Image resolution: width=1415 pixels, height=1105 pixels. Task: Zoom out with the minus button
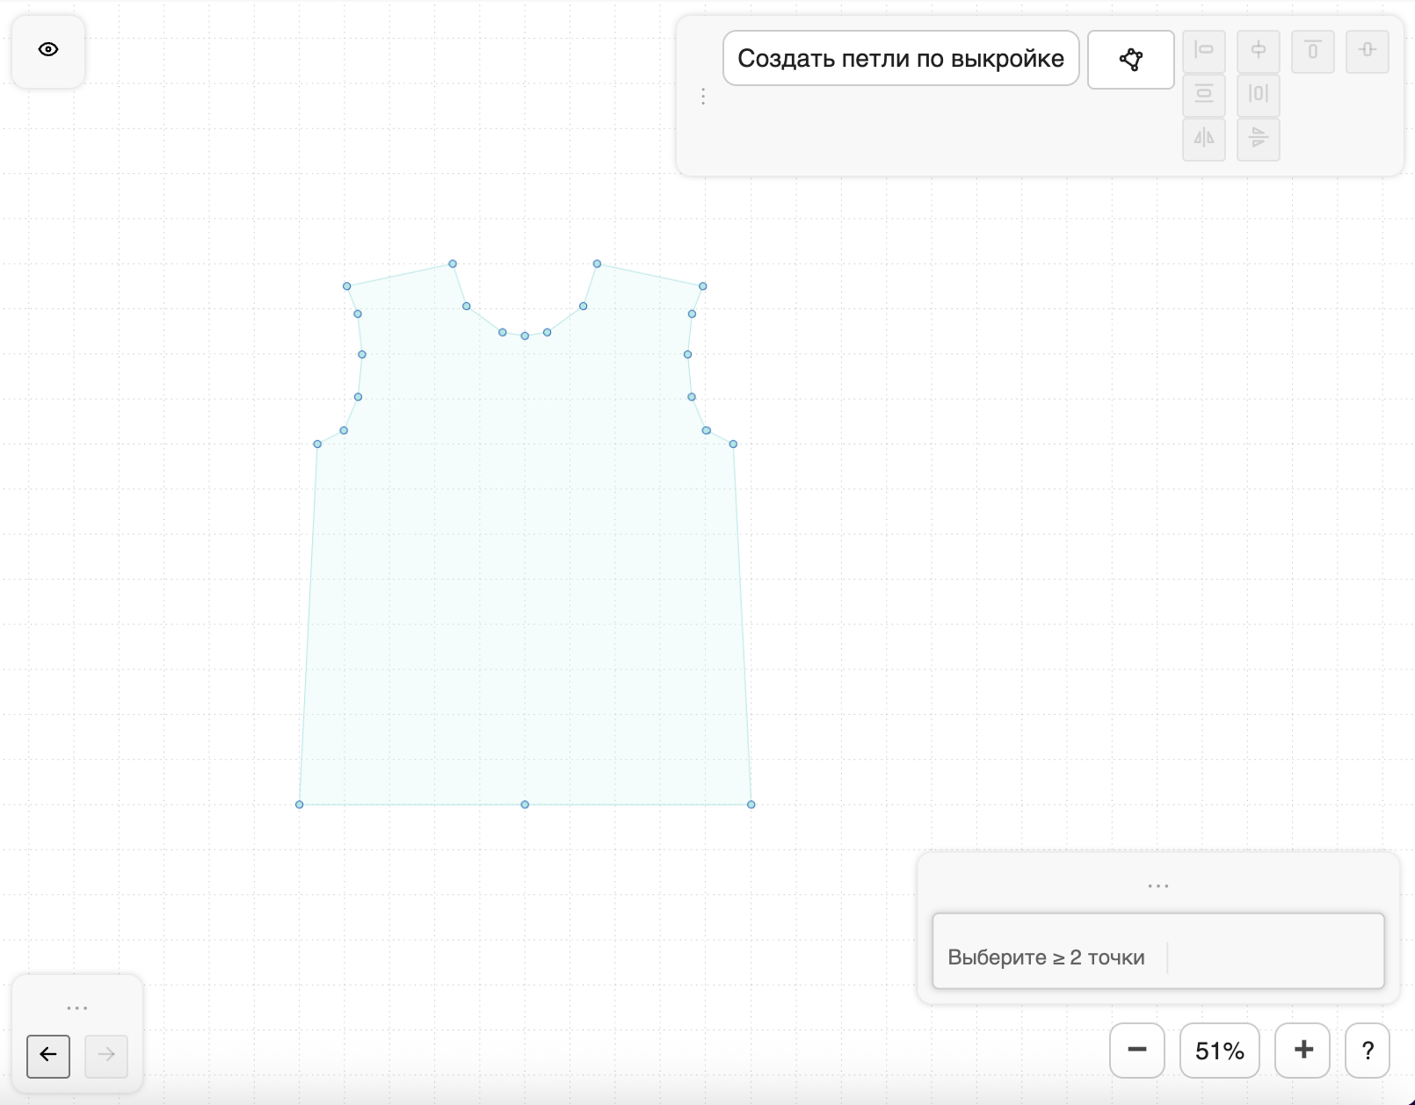coord(1136,1050)
